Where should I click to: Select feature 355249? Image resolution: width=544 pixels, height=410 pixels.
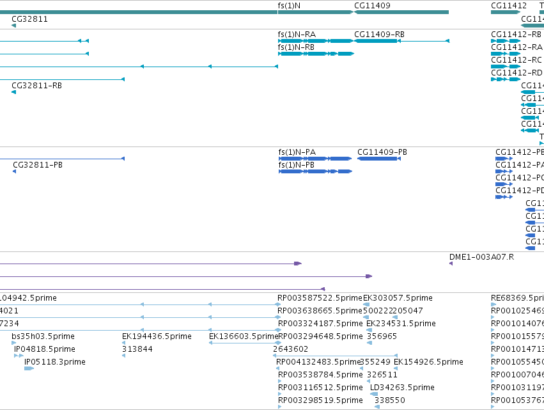[x=375, y=362]
